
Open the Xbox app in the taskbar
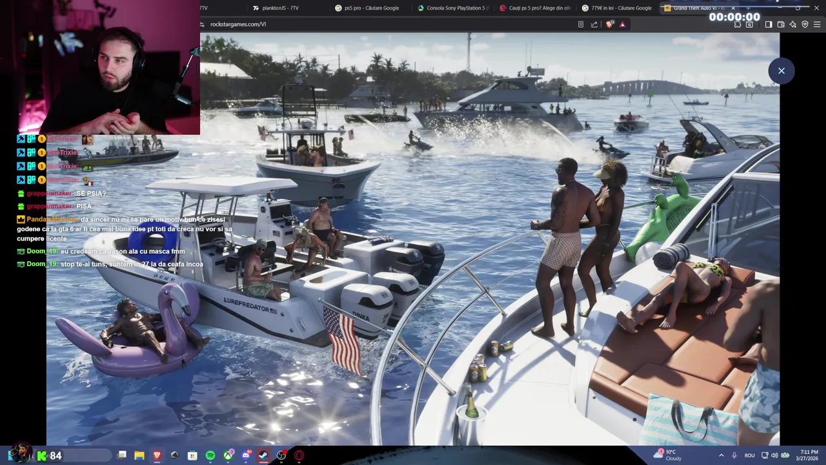point(228,455)
